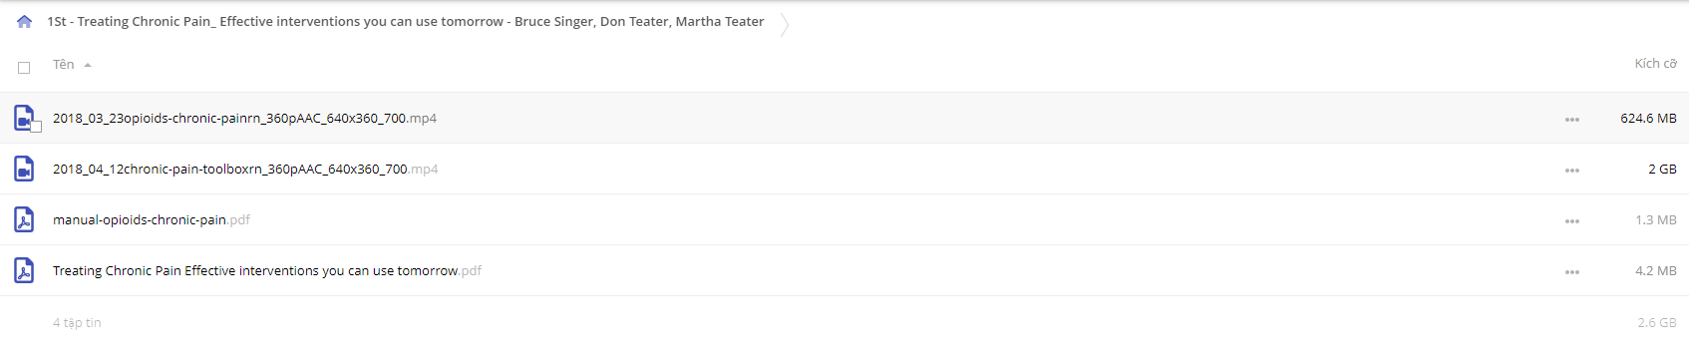
Task: Sort files by Tên column
Action: [64, 64]
